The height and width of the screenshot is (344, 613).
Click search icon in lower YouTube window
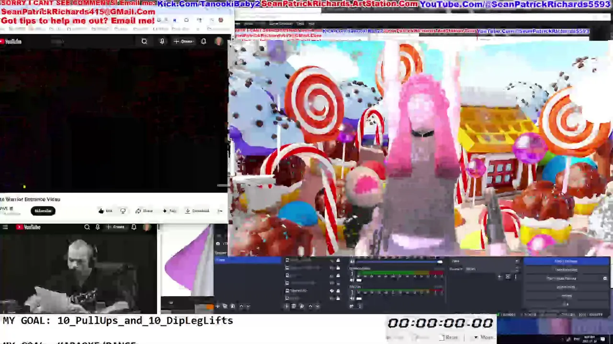tap(87, 227)
